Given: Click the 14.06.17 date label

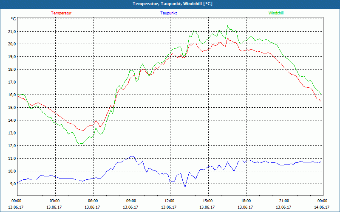Looking at the screenshot, I should (323, 207).
